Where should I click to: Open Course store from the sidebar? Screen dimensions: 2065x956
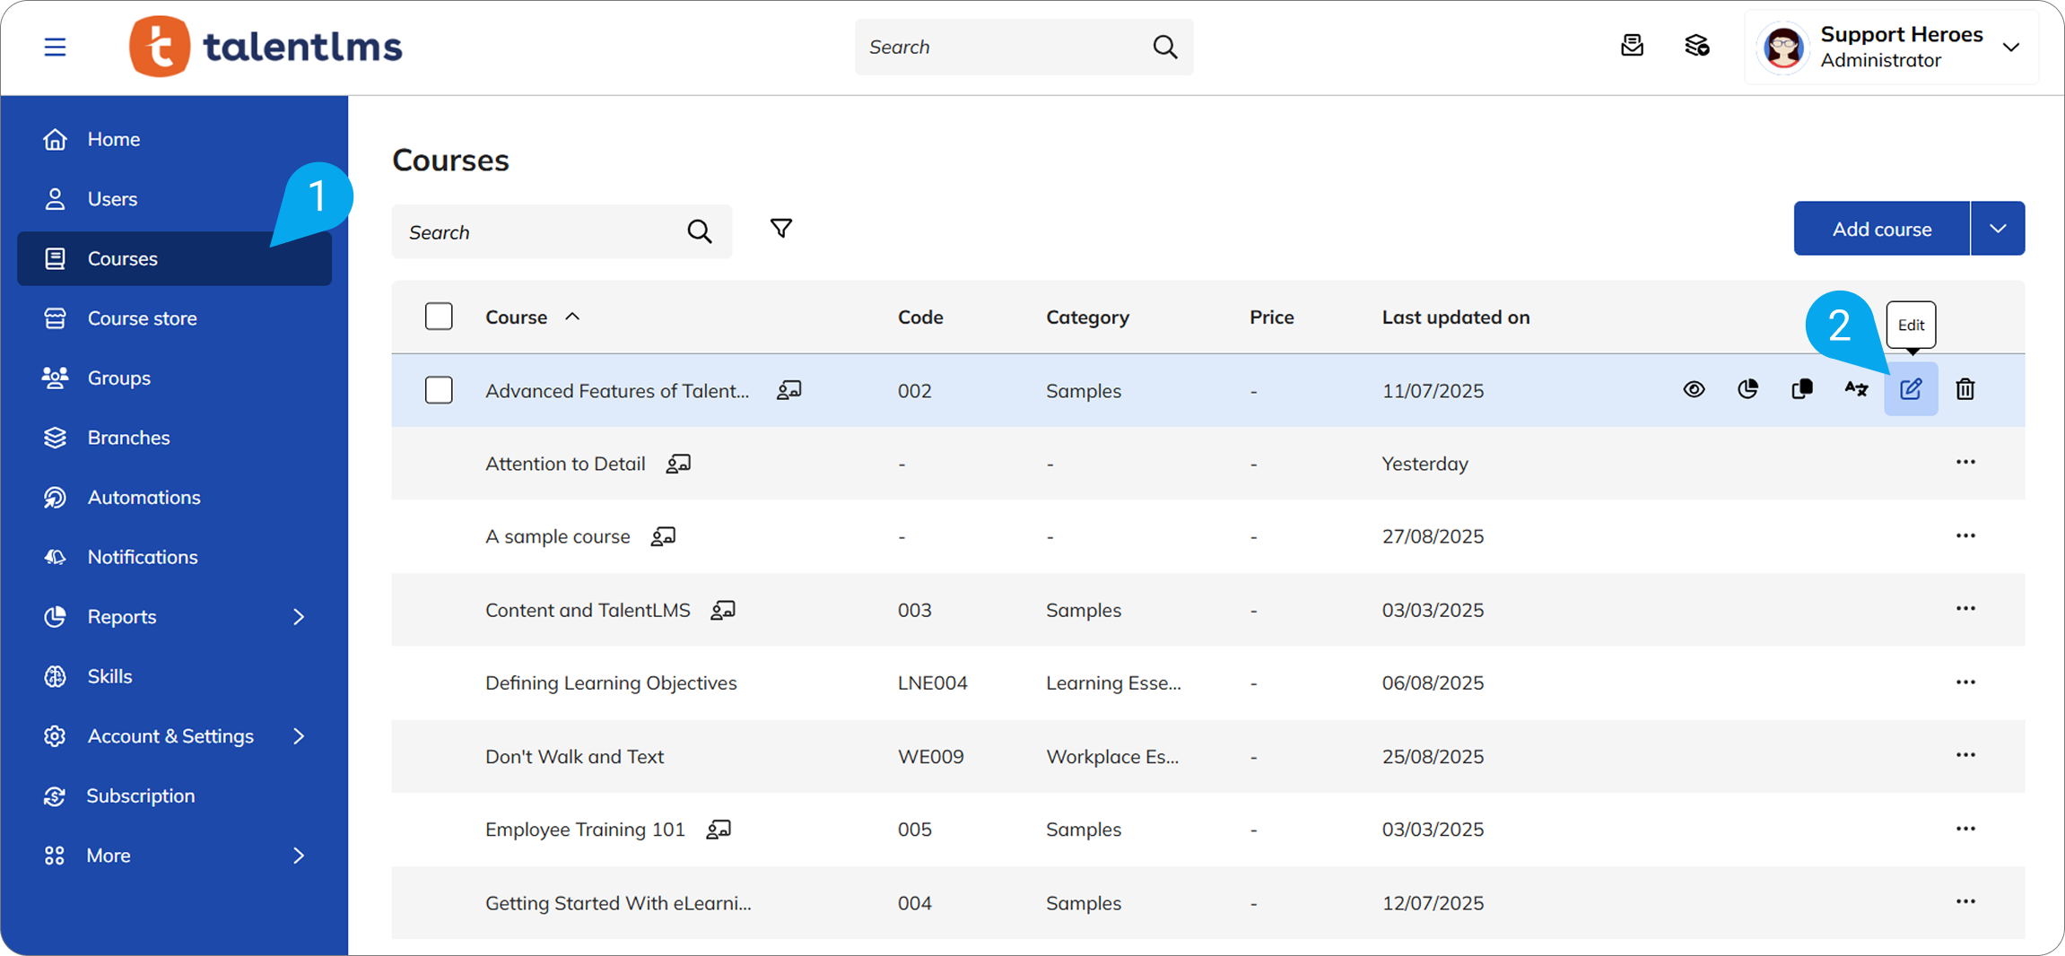(142, 318)
